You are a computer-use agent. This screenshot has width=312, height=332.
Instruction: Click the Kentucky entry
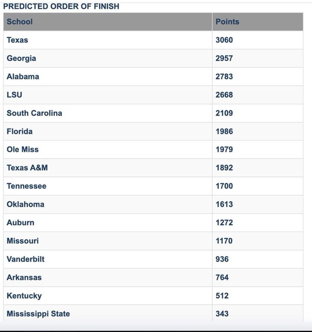(24, 296)
